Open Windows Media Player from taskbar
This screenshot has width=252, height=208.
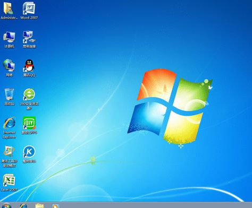point(55,206)
